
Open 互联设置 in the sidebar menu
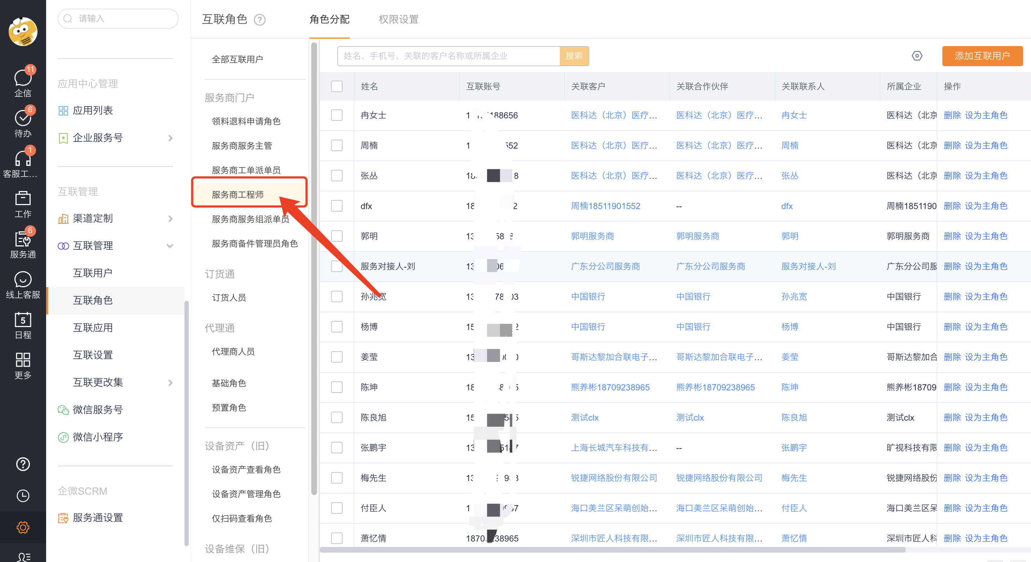click(93, 355)
